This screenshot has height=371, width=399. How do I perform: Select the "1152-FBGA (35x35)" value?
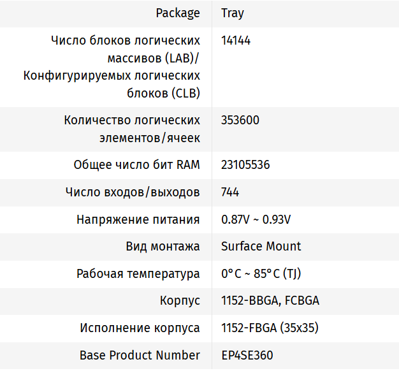coord(270,328)
